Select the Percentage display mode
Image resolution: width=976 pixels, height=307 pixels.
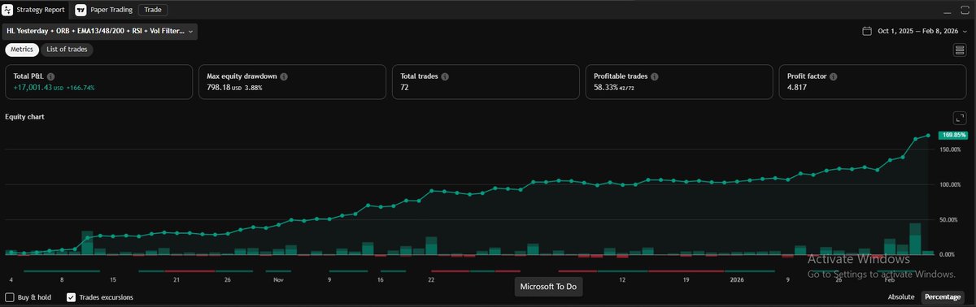pos(942,297)
